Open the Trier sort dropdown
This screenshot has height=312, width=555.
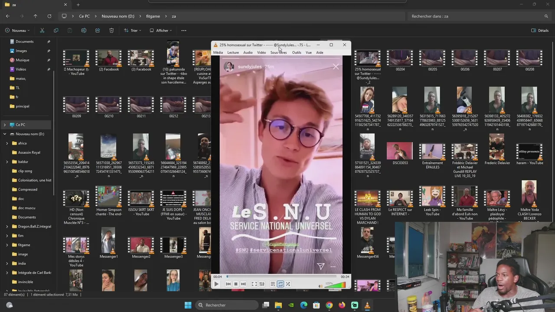pyautogui.click(x=133, y=30)
